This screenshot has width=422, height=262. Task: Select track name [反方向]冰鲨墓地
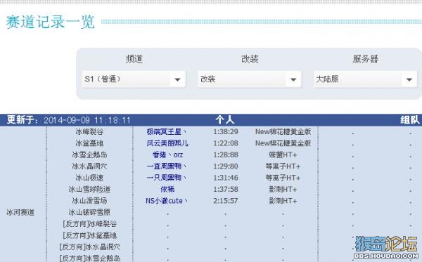coord(89,236)
